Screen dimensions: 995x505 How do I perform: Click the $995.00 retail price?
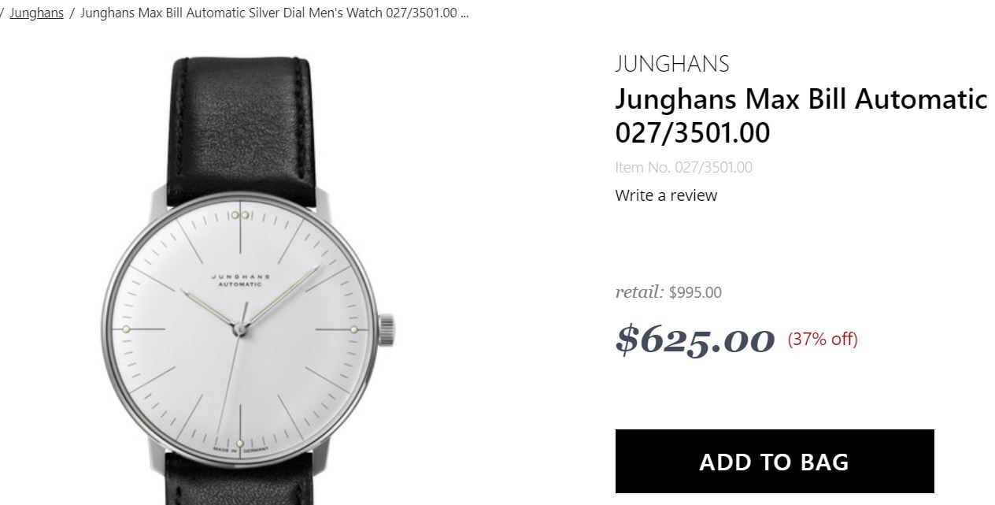[x=695, y=292]
